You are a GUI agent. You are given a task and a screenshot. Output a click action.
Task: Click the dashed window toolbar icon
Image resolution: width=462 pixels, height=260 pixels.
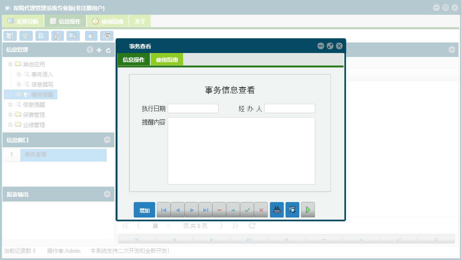pos(107,36)
